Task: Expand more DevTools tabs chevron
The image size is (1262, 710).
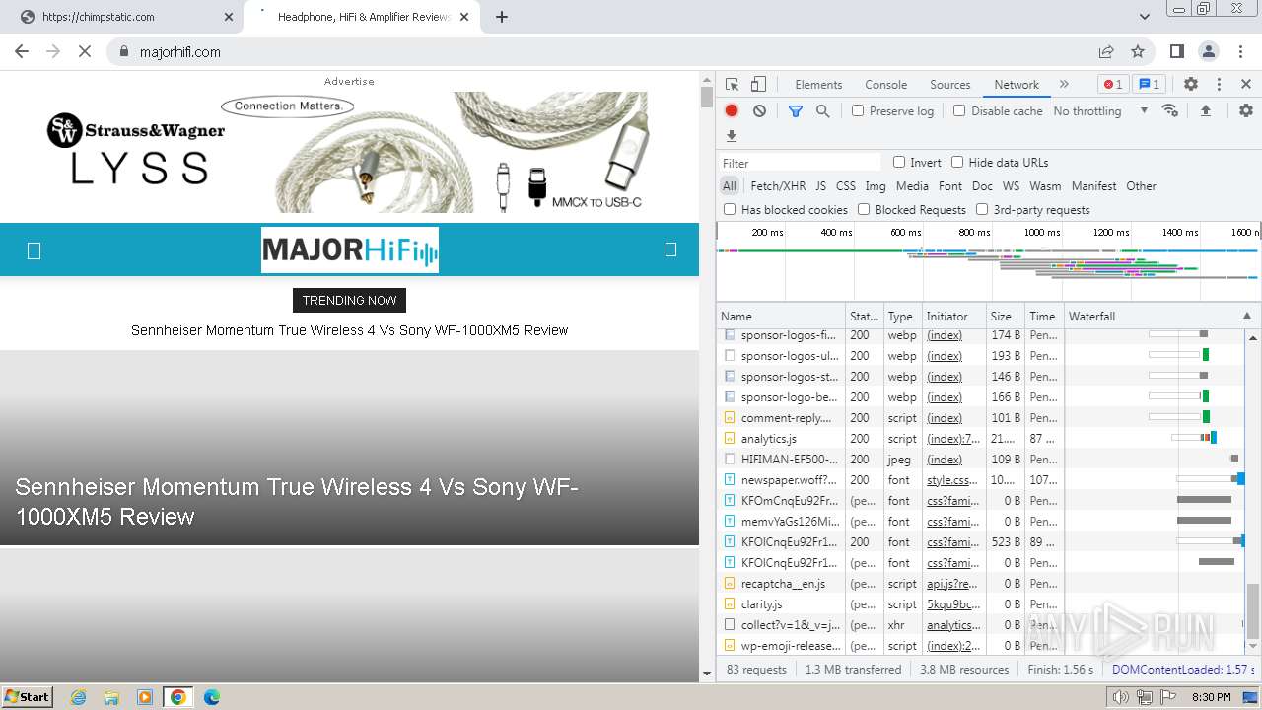Action: 1064,85
